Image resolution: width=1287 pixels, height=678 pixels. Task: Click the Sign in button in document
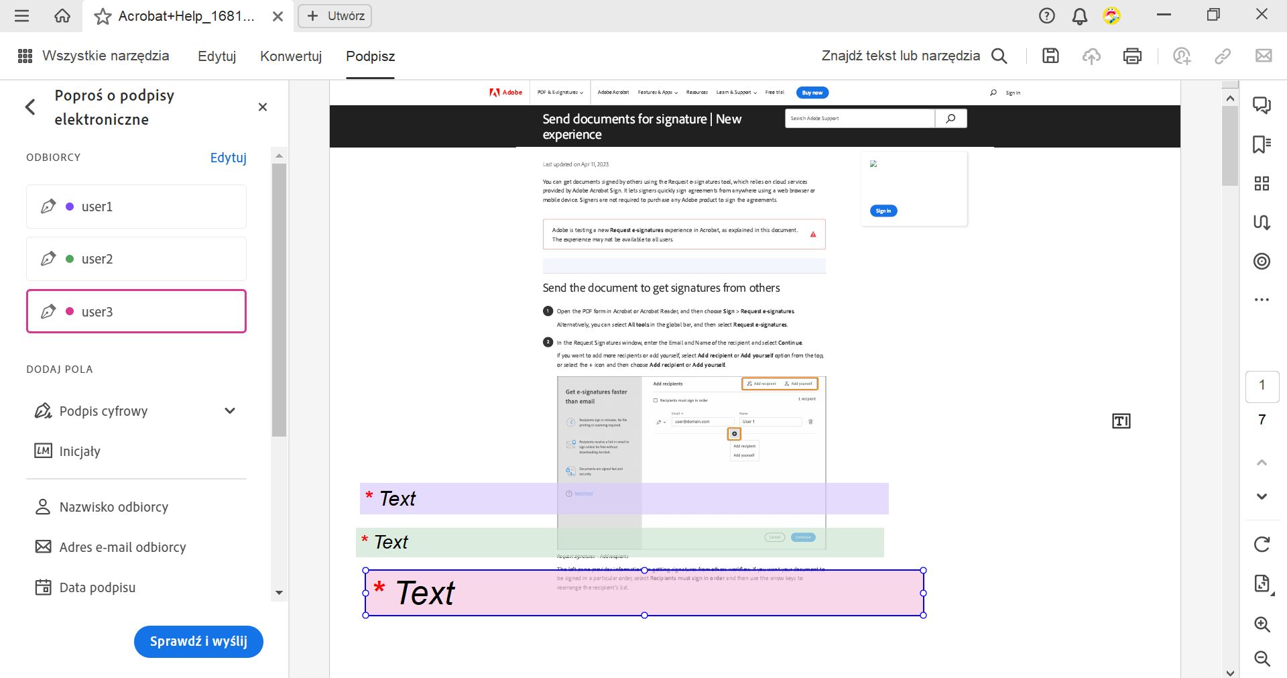pos(883,211)
